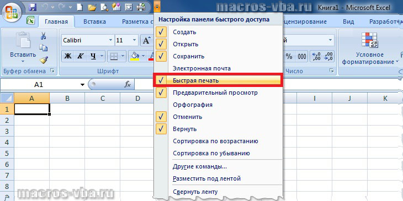This screenshot has width=403, height=201.
Task: Click the Format Painter brush icon
Action: click(x=44, y=60)
